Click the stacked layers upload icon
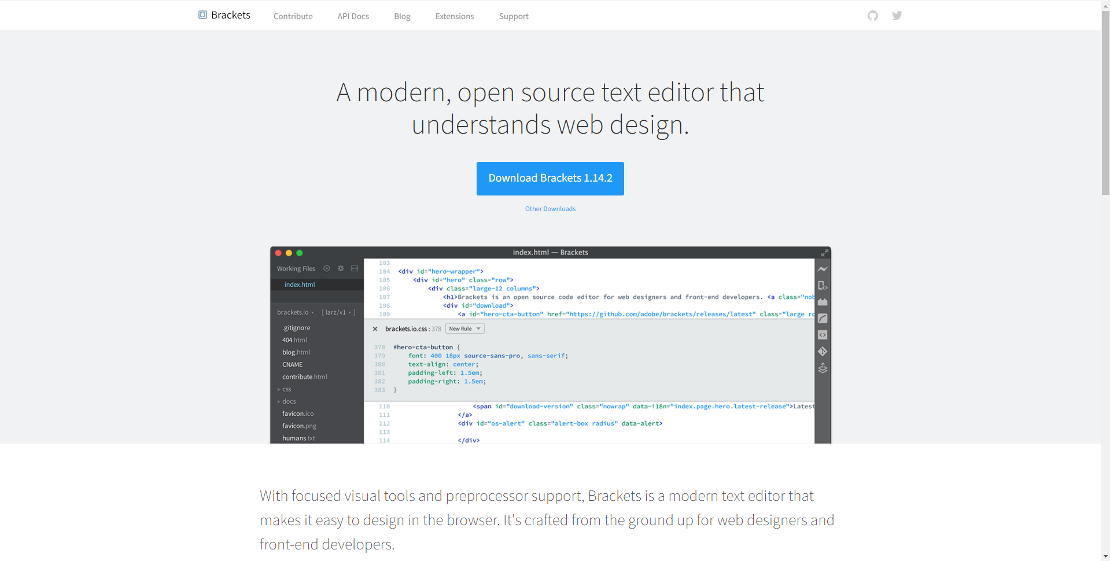The height and width of the screenshot is (561, 1110). click(823, 368)
